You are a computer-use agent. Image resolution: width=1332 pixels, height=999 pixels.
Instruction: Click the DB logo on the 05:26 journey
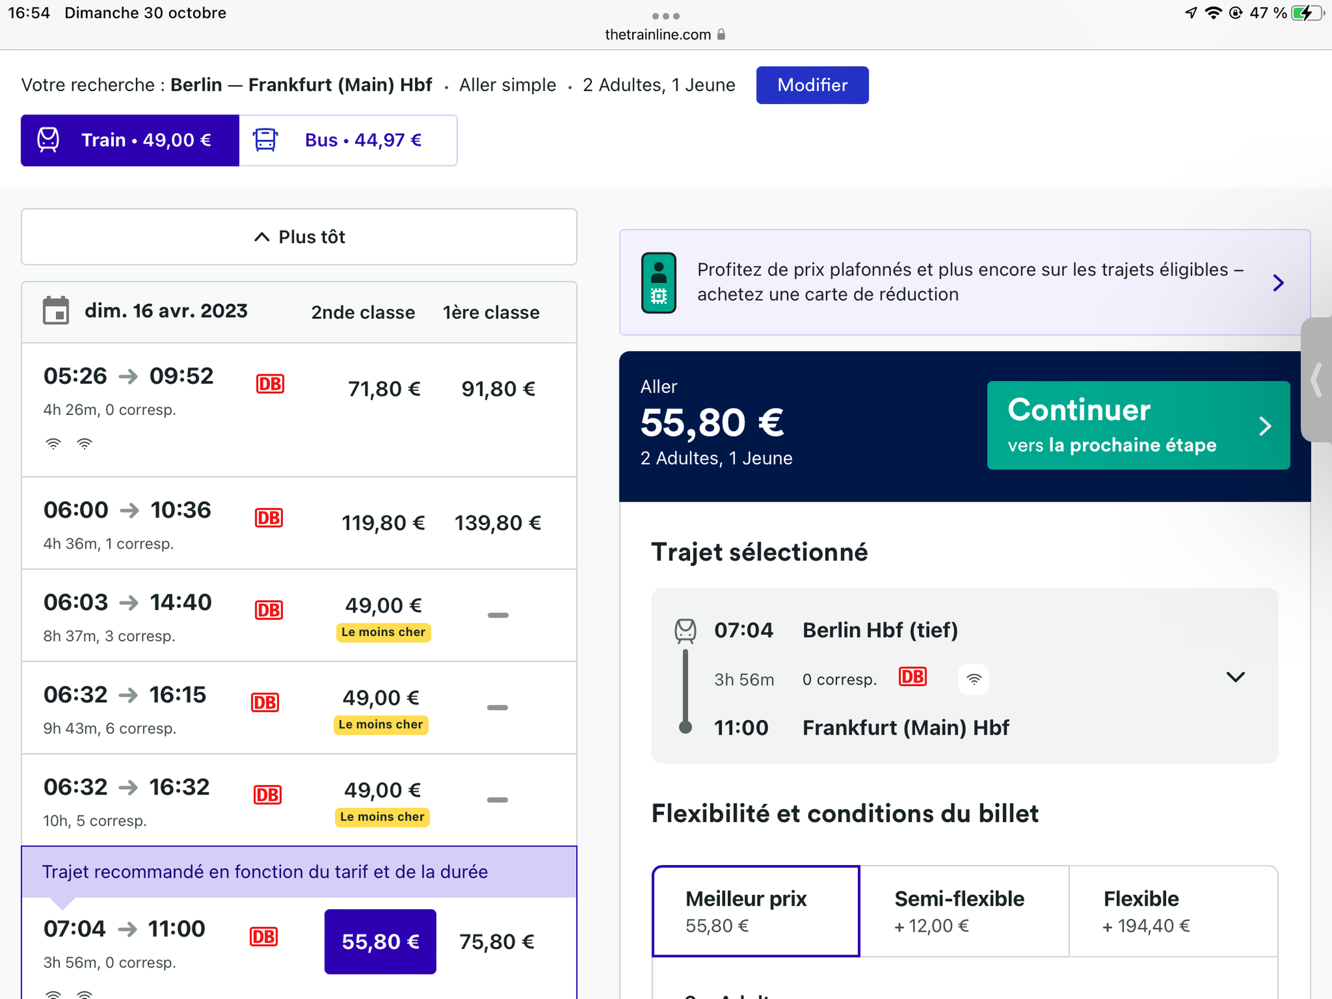[x=270, y=384]
